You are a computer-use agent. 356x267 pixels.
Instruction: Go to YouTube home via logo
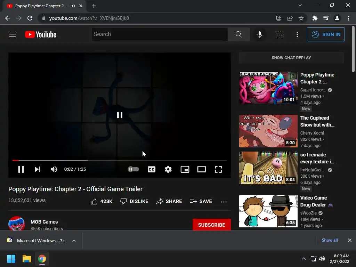pos(41,34)
